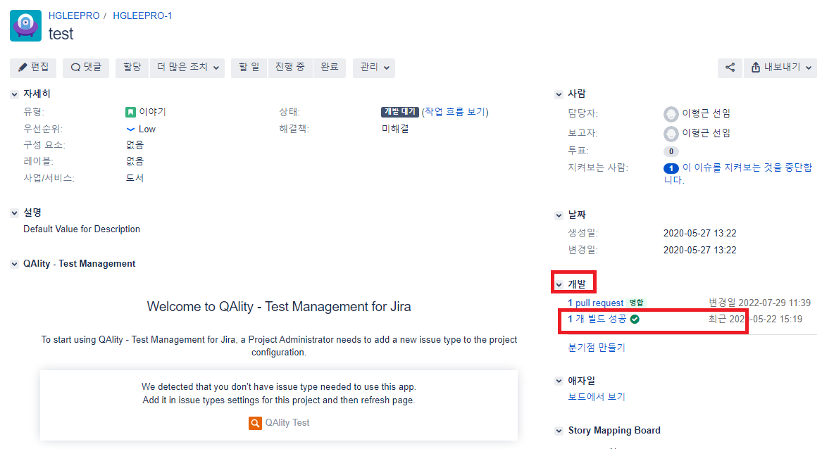Click the 분기점 만들기 create branch link

point(597,348)
